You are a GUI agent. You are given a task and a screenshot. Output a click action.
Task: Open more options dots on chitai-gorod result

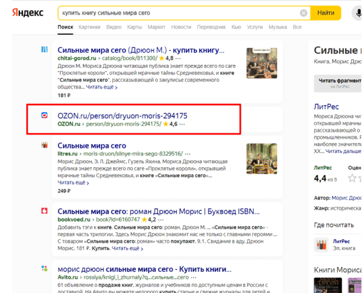point(178,58)
